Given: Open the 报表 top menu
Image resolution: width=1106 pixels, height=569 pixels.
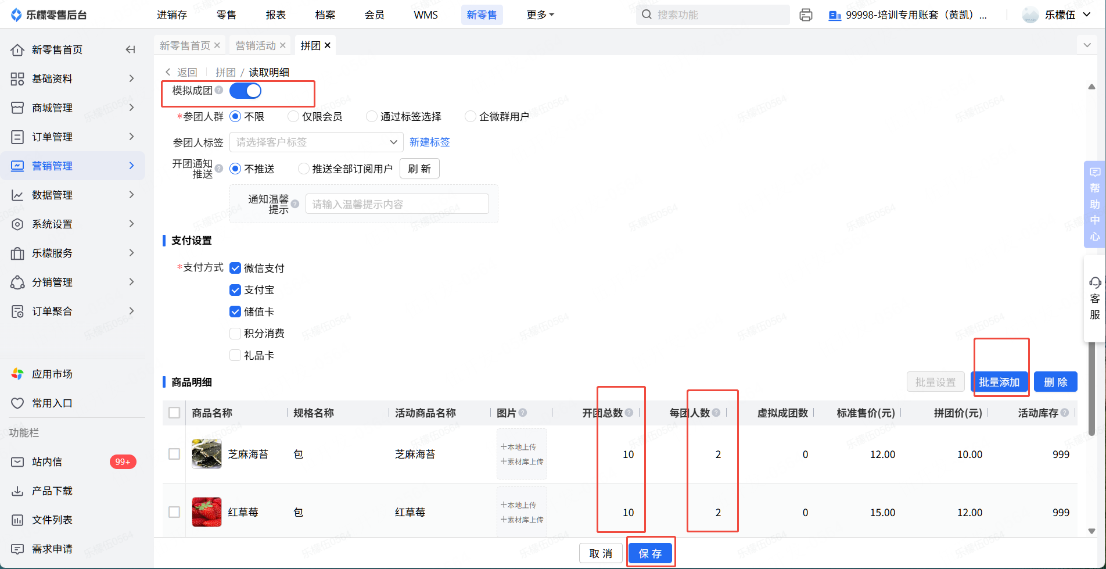Looking at the screenshot, I should pyautogui.click(x=276, y=15).
